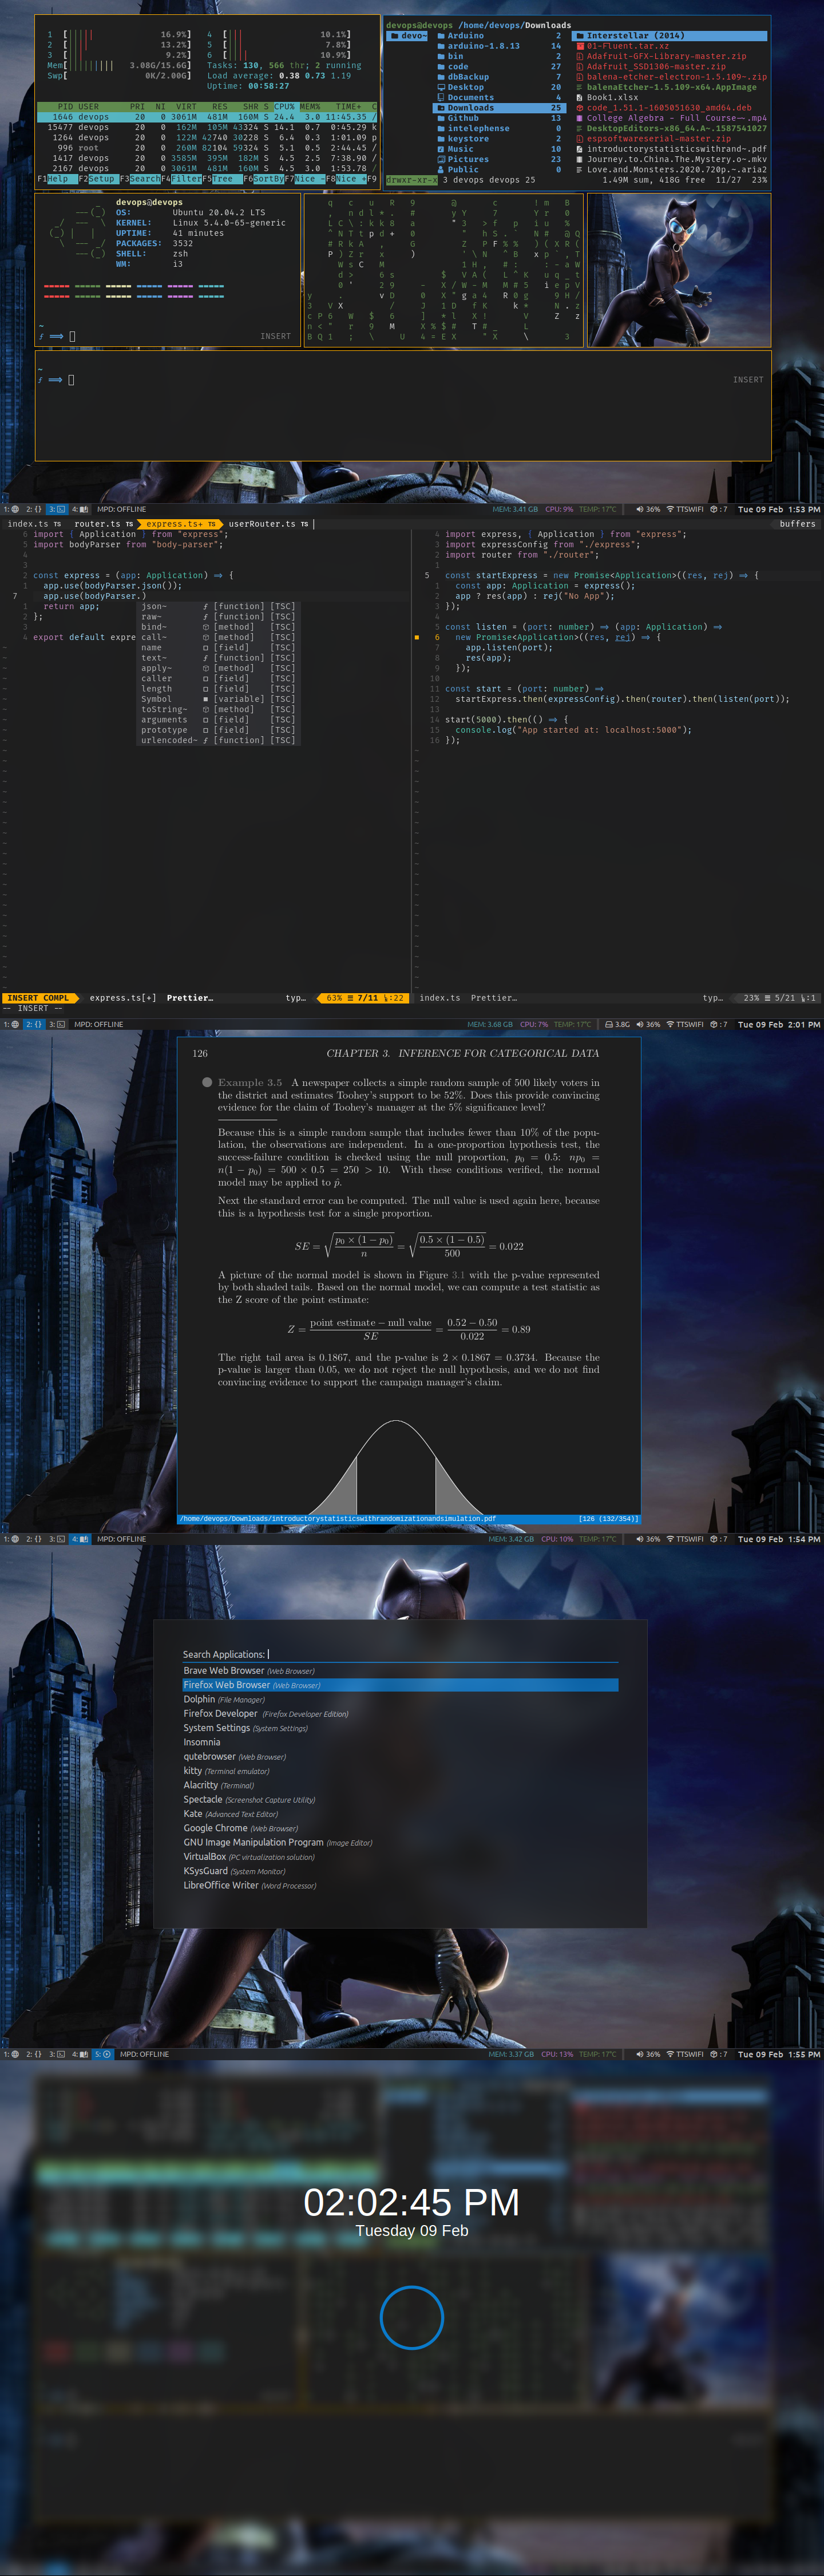Click the loading spinner on lock screen
824x2576 pixels.
click(412, 2317)
